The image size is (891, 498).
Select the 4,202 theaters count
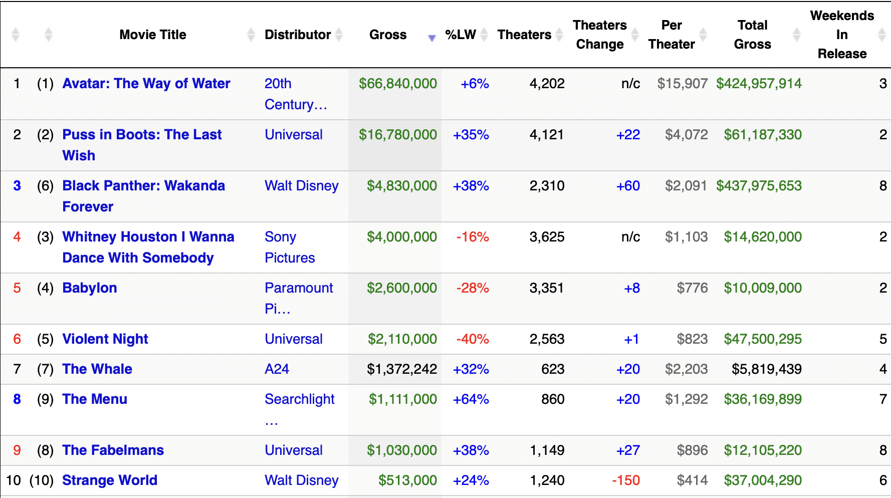click(547, 83)
